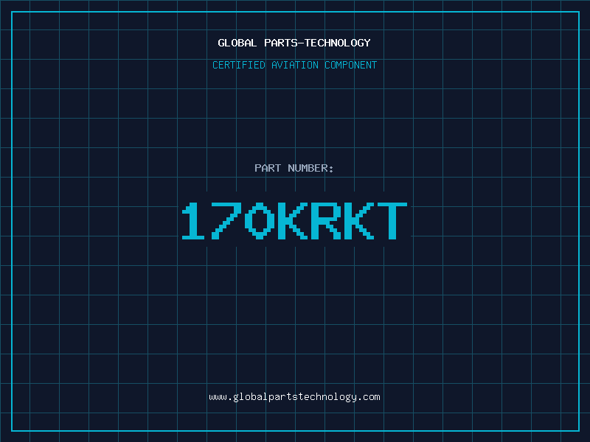Screen dimensions: 590x442
Task: Click the PART NUMBER: label
Action: click(294, 168)
